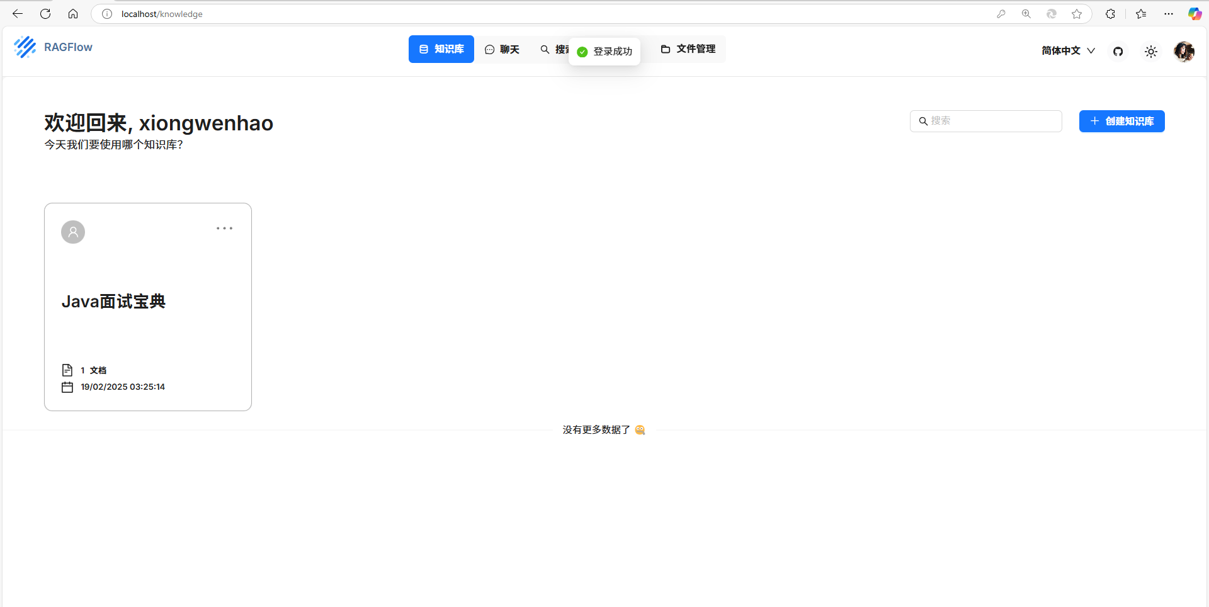This screenshot has width=1209, height=607.
Task: Toggle the light/dark theme sun icon
Action: (x=1151, y=52)
